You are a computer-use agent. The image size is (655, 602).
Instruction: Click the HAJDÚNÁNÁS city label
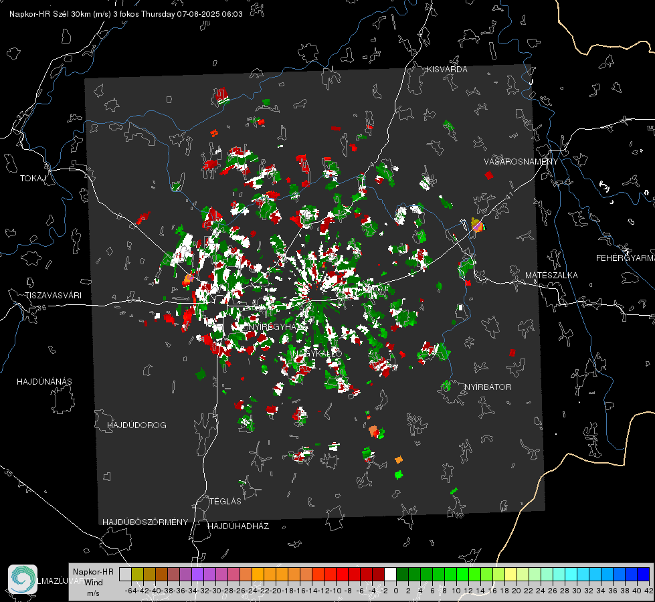[x=44, y=382]
